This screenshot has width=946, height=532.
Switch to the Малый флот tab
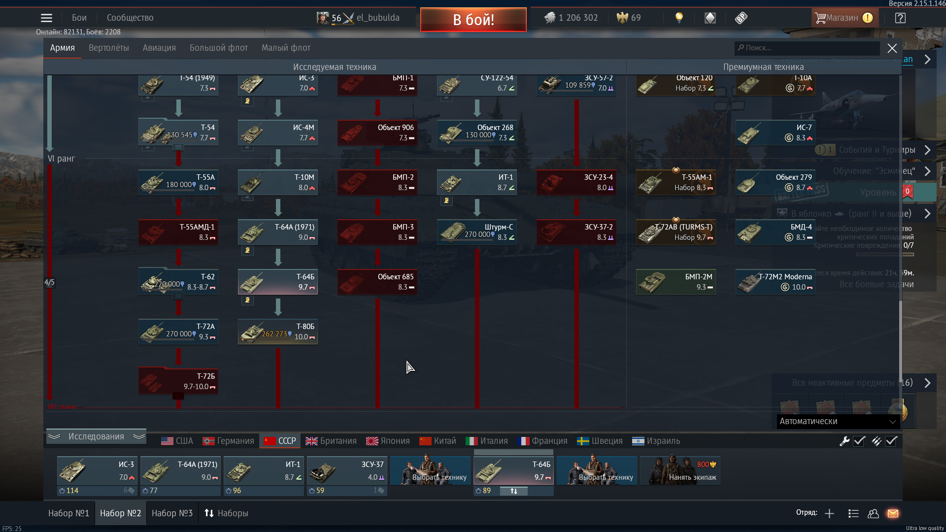pyautogui.click(x=286, y=48)
